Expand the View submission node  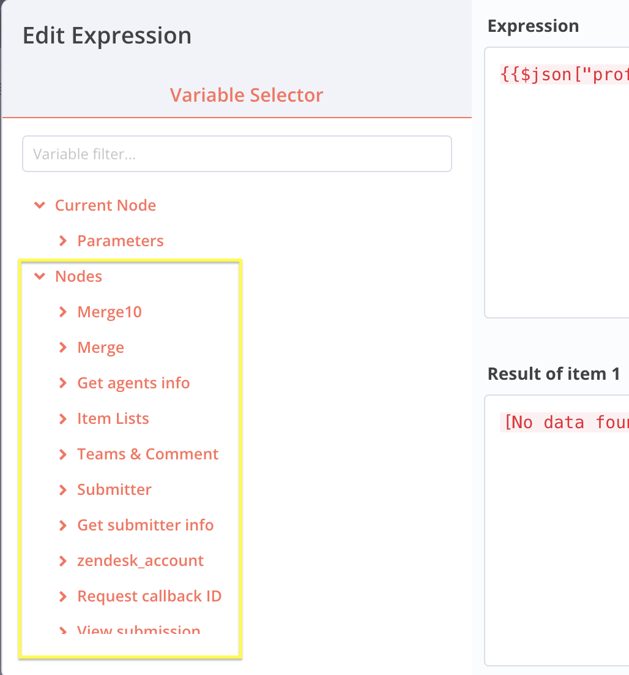click(138, 630)
